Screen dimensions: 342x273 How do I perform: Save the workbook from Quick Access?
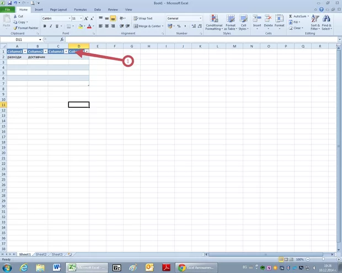9,3
